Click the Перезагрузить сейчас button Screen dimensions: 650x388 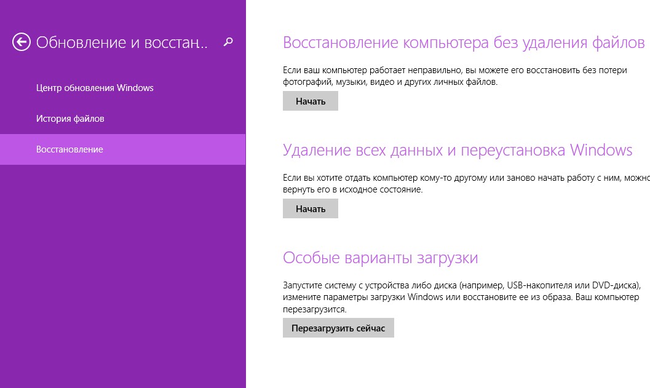(338, 328)
